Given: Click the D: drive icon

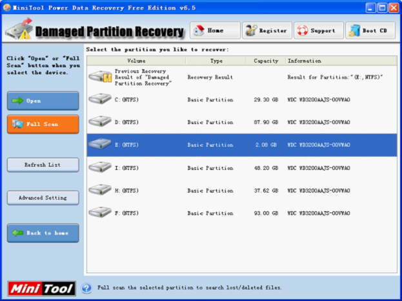Looking at the screenshot, I should click(100, 121).
